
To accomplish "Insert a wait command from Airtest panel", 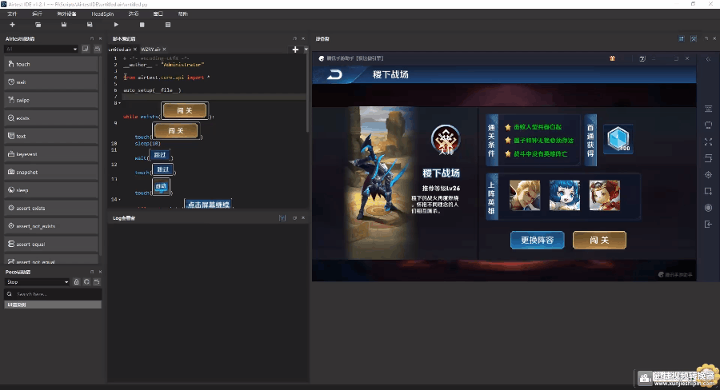I will pos(51,82).
